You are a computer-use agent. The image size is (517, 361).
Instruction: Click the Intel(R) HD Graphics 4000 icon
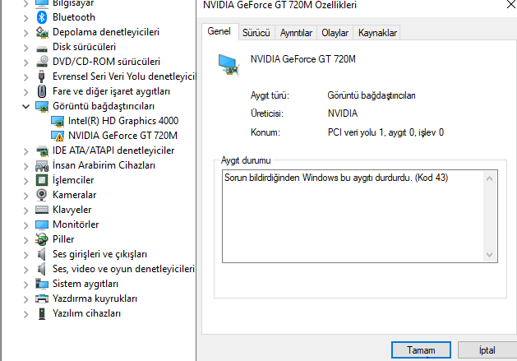(x=58, y=122)
